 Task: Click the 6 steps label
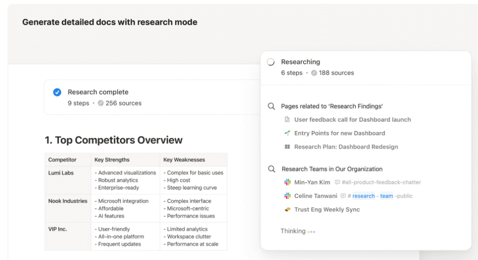(292, 73)
